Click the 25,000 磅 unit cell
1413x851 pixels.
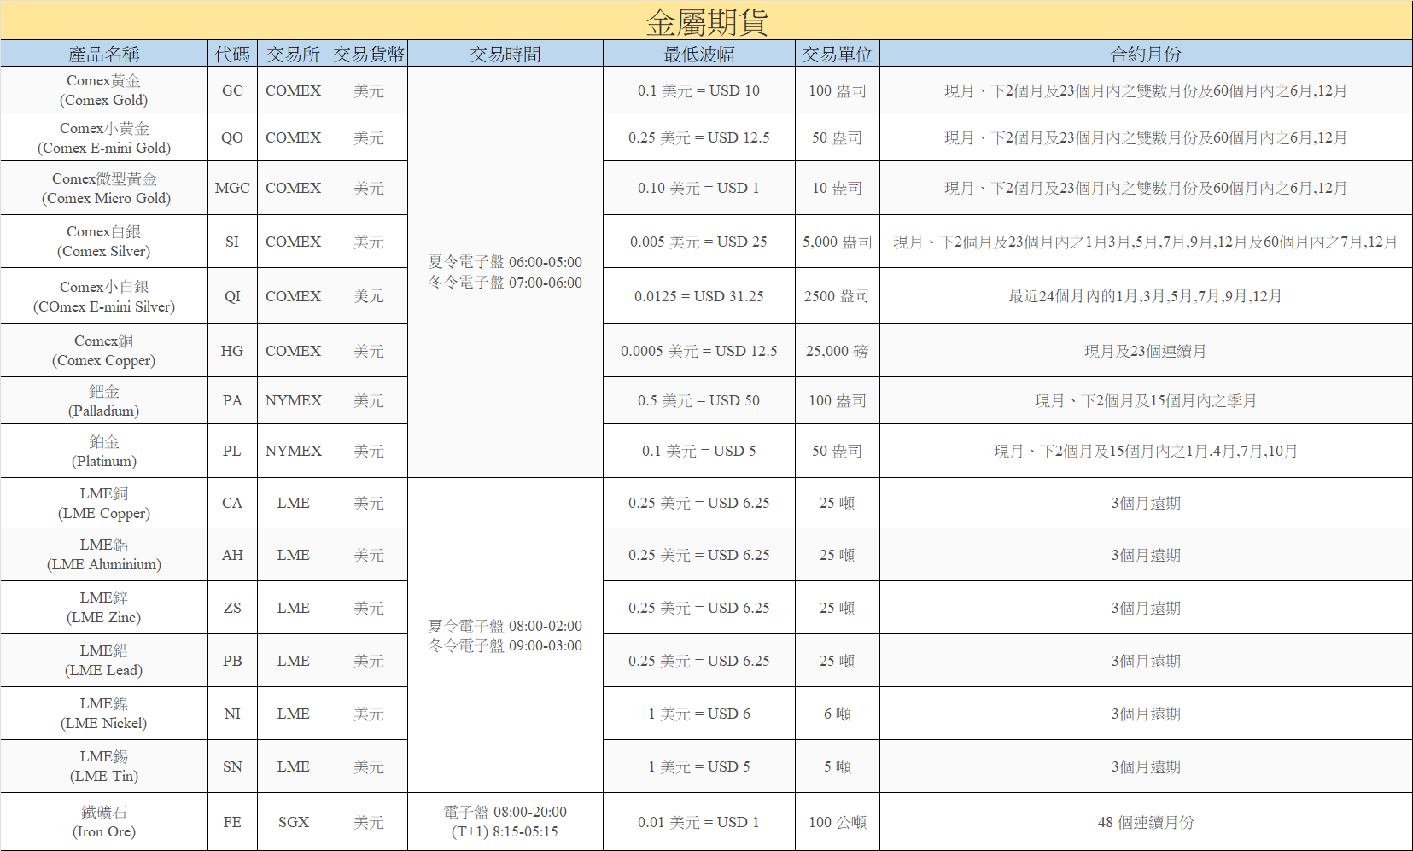(838, 351)
